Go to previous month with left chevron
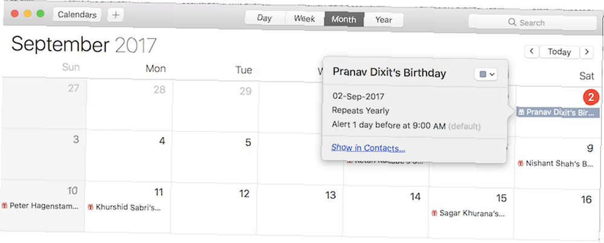This screenshot has height=243, width=604. click(532, 51)
